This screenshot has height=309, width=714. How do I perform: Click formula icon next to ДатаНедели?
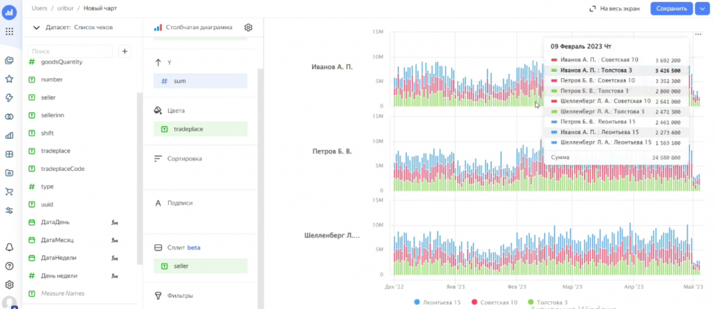pyautogui.click(x=114, y=258)
